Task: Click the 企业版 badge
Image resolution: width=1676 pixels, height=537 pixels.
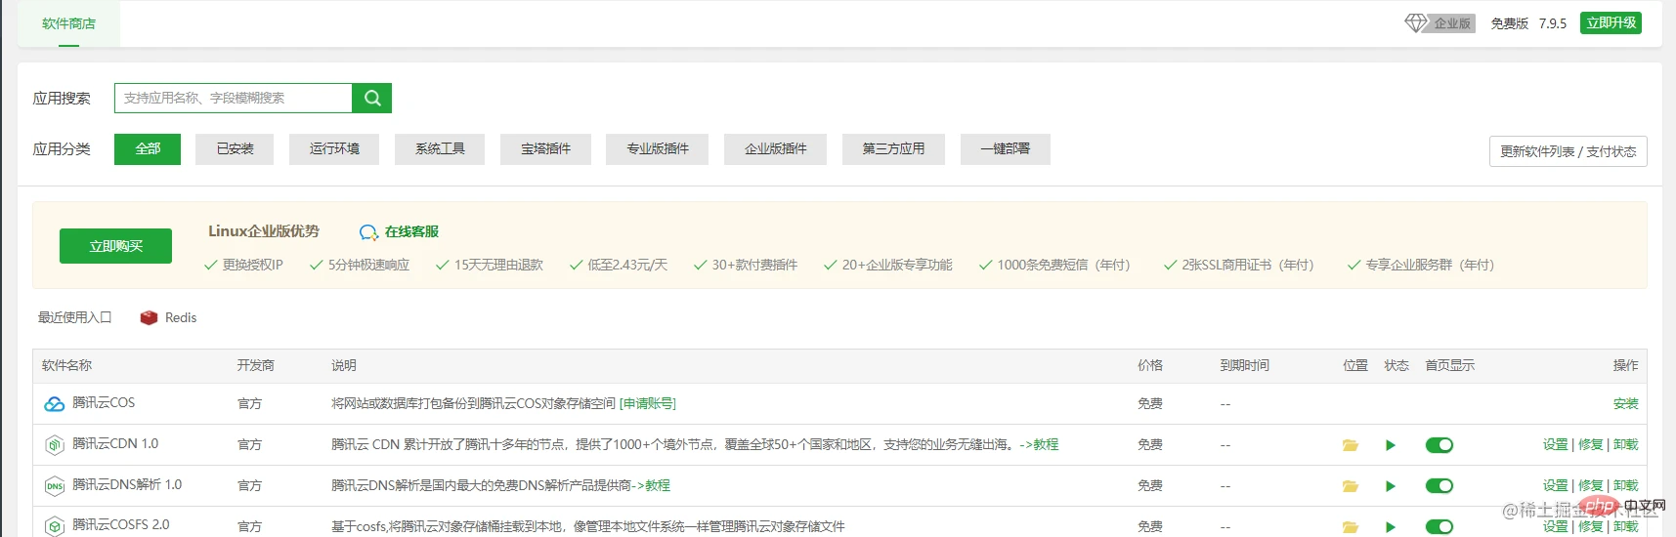Action: point(1452,23)
